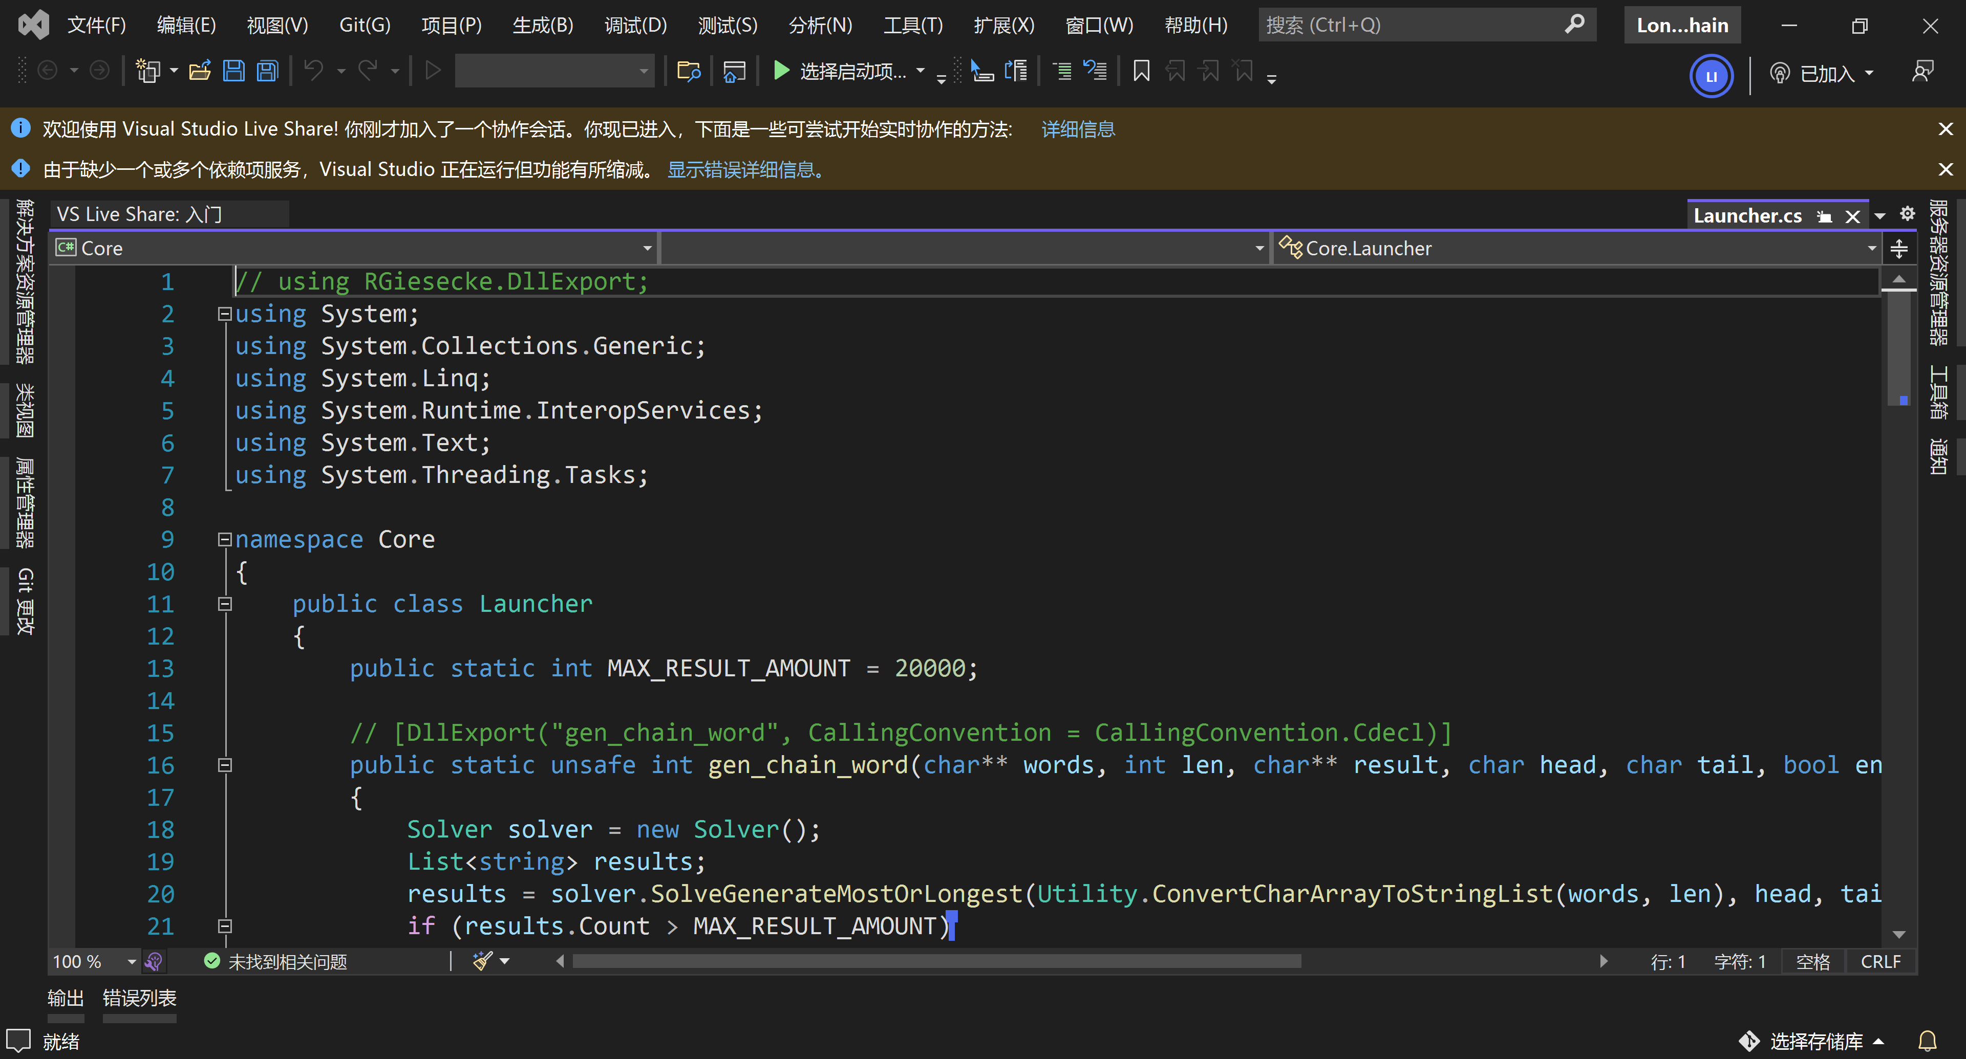Open editor tab settings gear icon
The height and width of the screenshot is (1059, 1966).
point(1907,213)
